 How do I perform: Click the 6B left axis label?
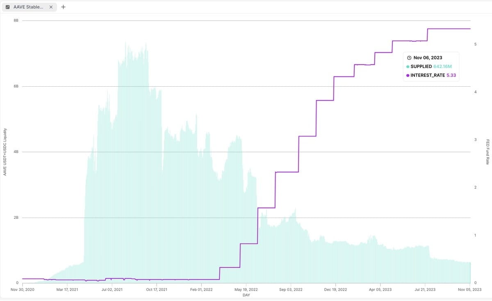point(16,86)
